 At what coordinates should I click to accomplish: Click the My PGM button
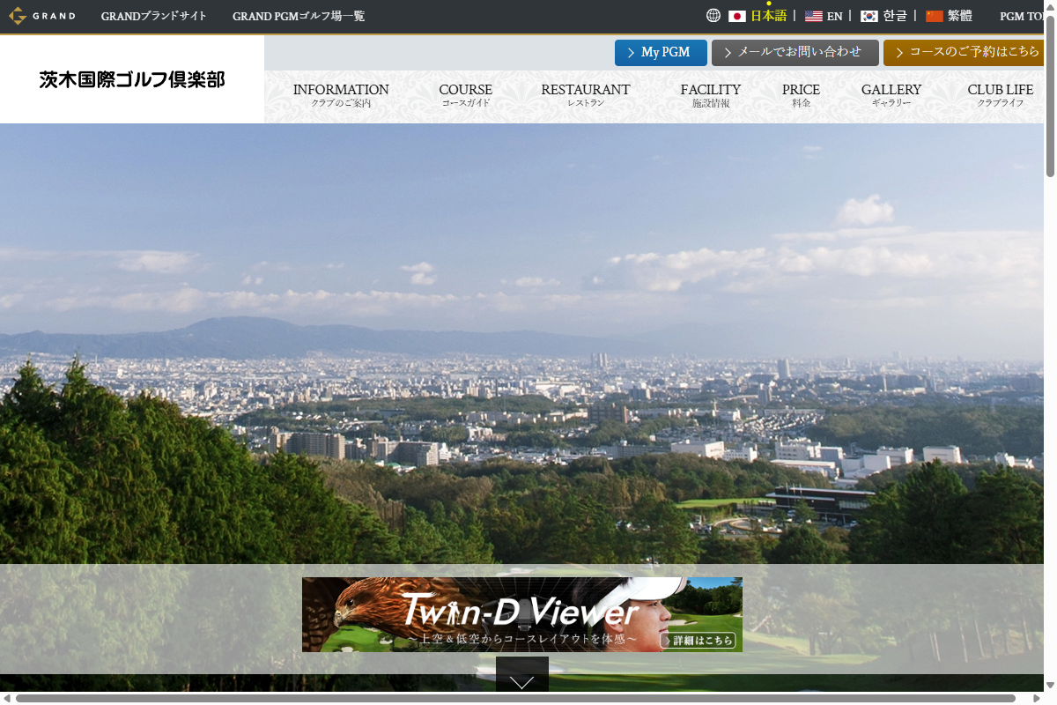[x=661, y=53]
